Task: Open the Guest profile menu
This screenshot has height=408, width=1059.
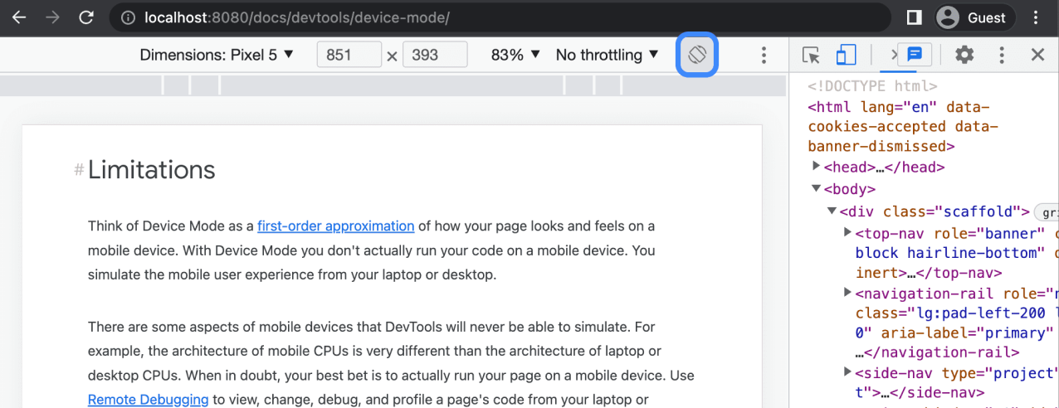Action: [971, 17]
